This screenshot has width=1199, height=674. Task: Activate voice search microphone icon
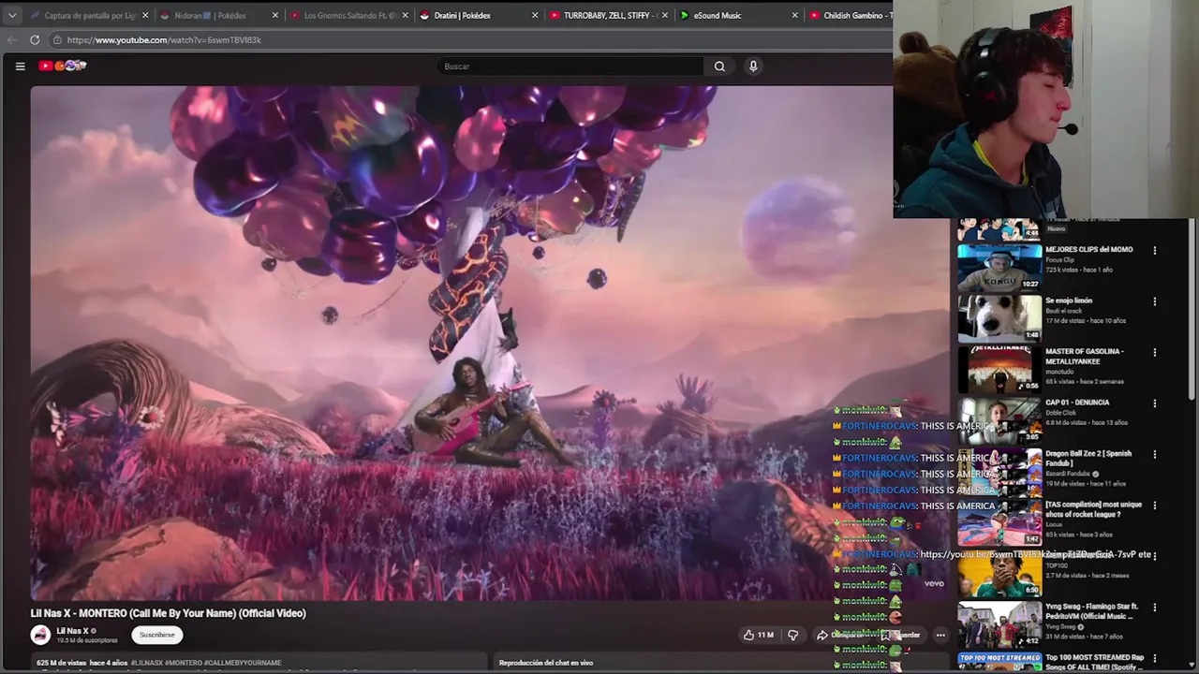point(753,66)
